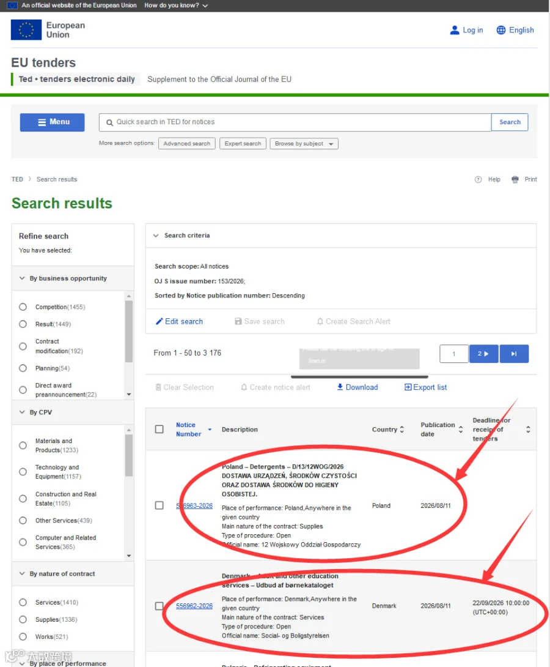The image size is (550, 667).
Task: Click the Help question mark icon
Action: (x=479, y=179)
